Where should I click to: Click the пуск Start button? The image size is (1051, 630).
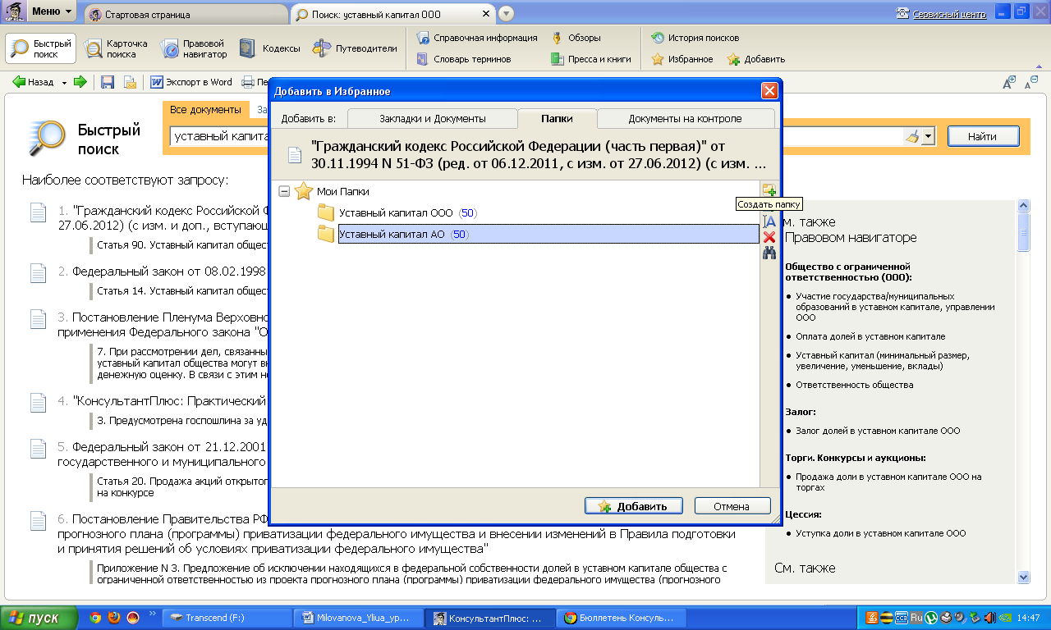(x=39, y=618)
